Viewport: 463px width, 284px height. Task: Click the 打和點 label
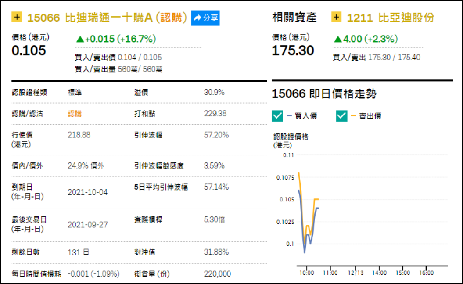click(145, 114)
